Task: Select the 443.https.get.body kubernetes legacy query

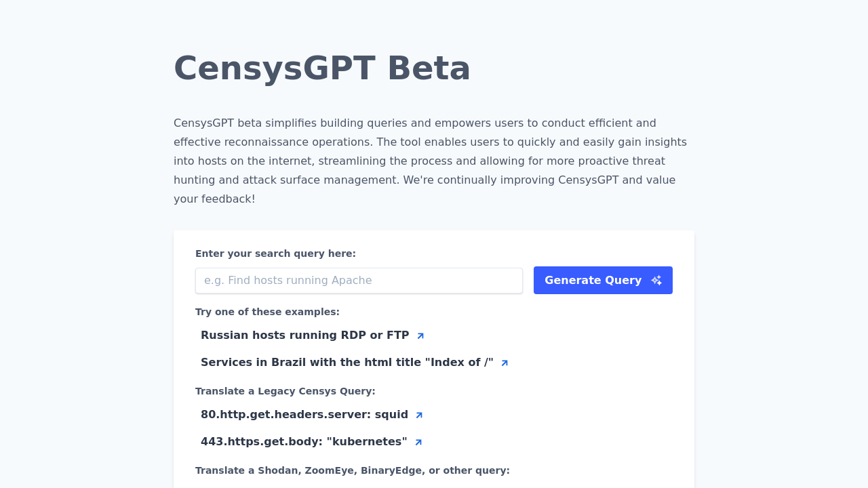Action: click(304, 441)
